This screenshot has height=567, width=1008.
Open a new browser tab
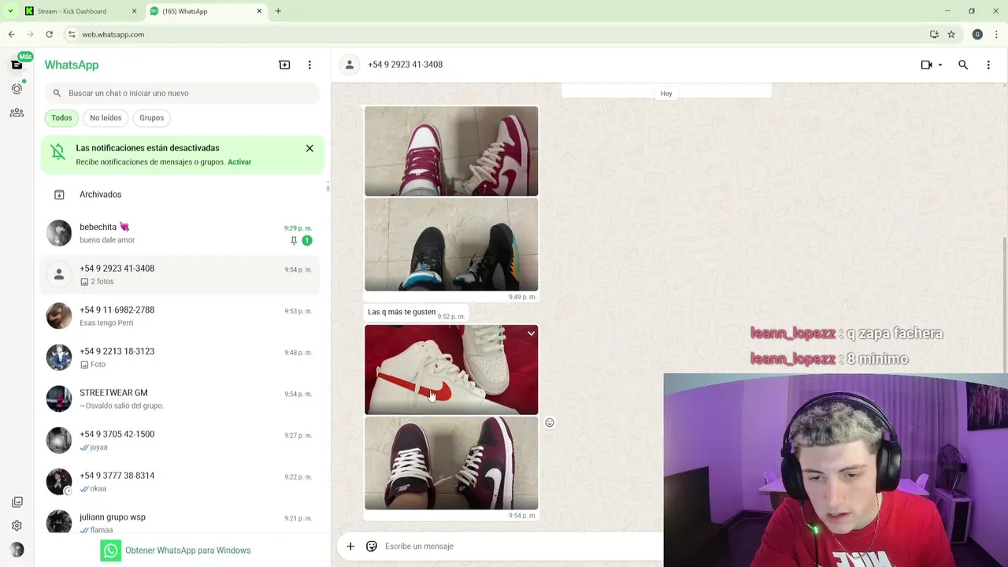pos(278,11)
